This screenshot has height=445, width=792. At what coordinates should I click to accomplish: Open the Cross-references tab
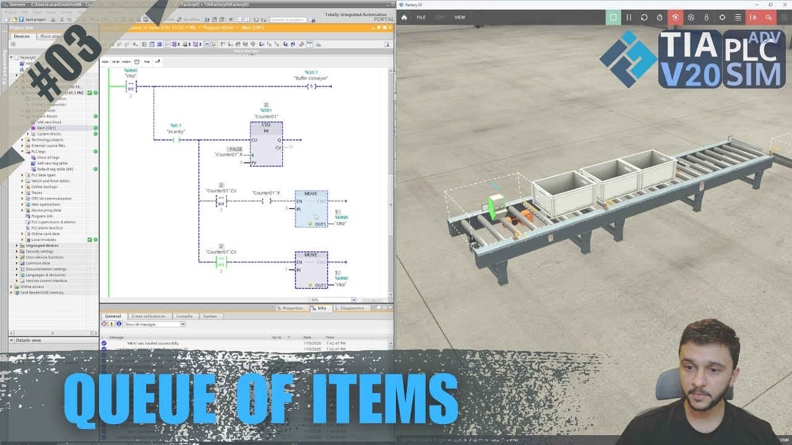tap(148, 316)
